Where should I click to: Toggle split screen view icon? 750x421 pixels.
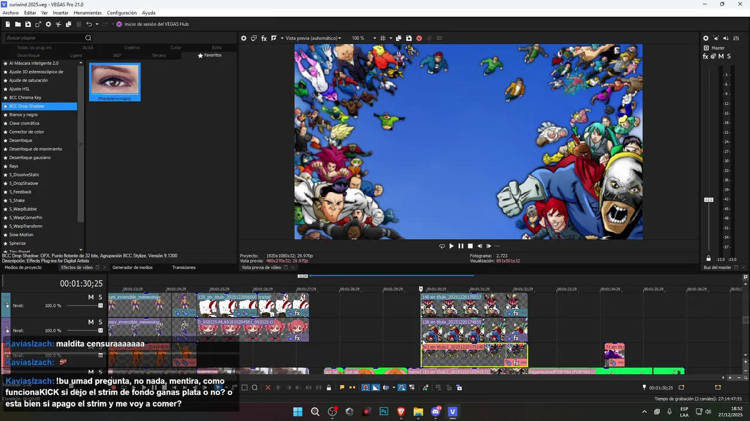tap(274, 38)
